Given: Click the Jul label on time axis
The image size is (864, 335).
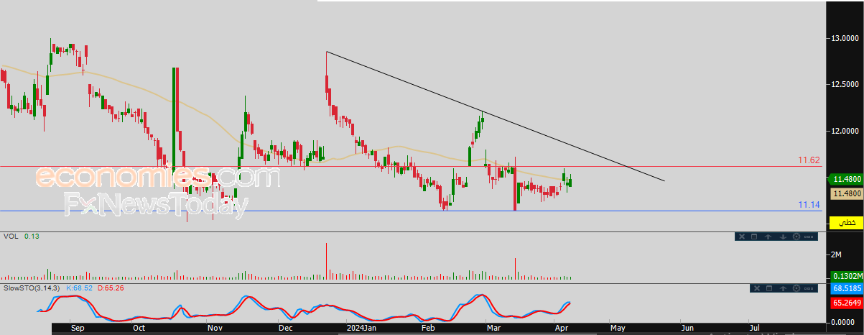Looking at the screenshot, I should (754, 327).
